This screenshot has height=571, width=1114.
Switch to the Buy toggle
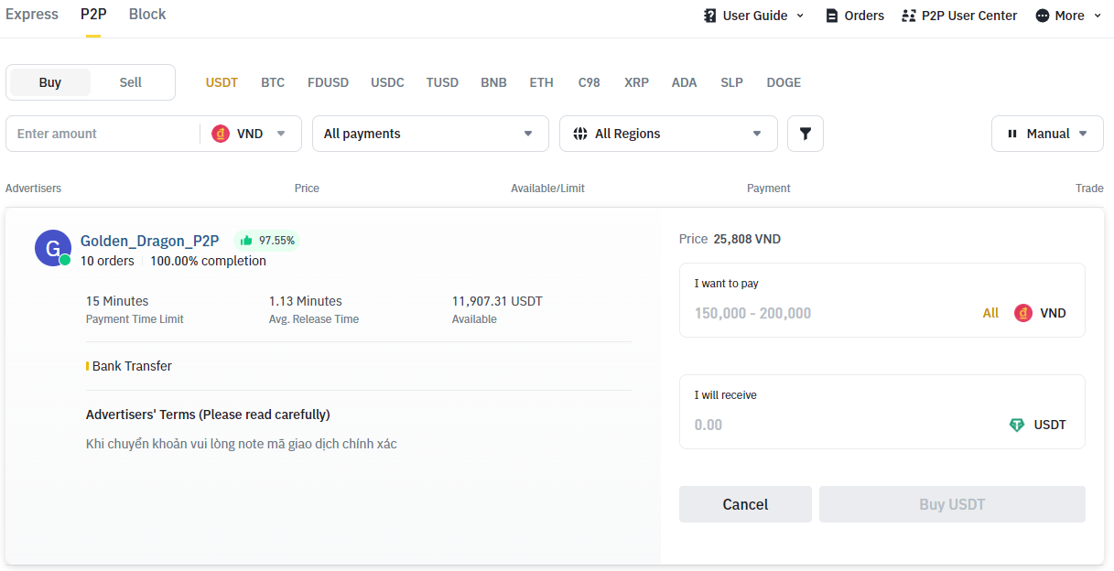click(x=50, y=82)
